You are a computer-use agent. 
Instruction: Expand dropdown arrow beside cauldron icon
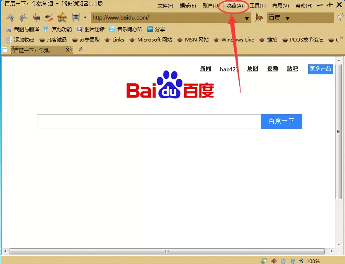tap(85, 17)
